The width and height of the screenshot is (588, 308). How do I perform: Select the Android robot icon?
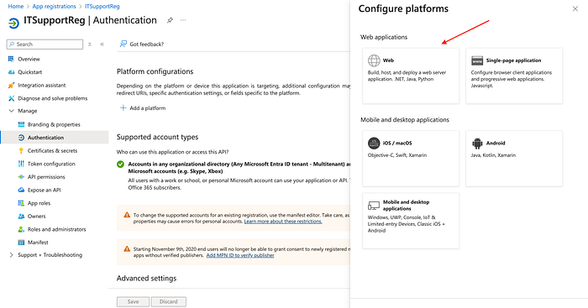point(477,144)
